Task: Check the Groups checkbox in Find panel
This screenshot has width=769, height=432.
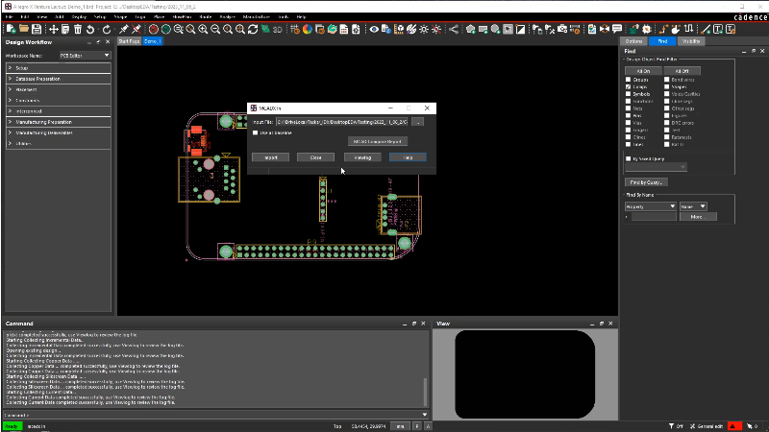Action: 628,80
